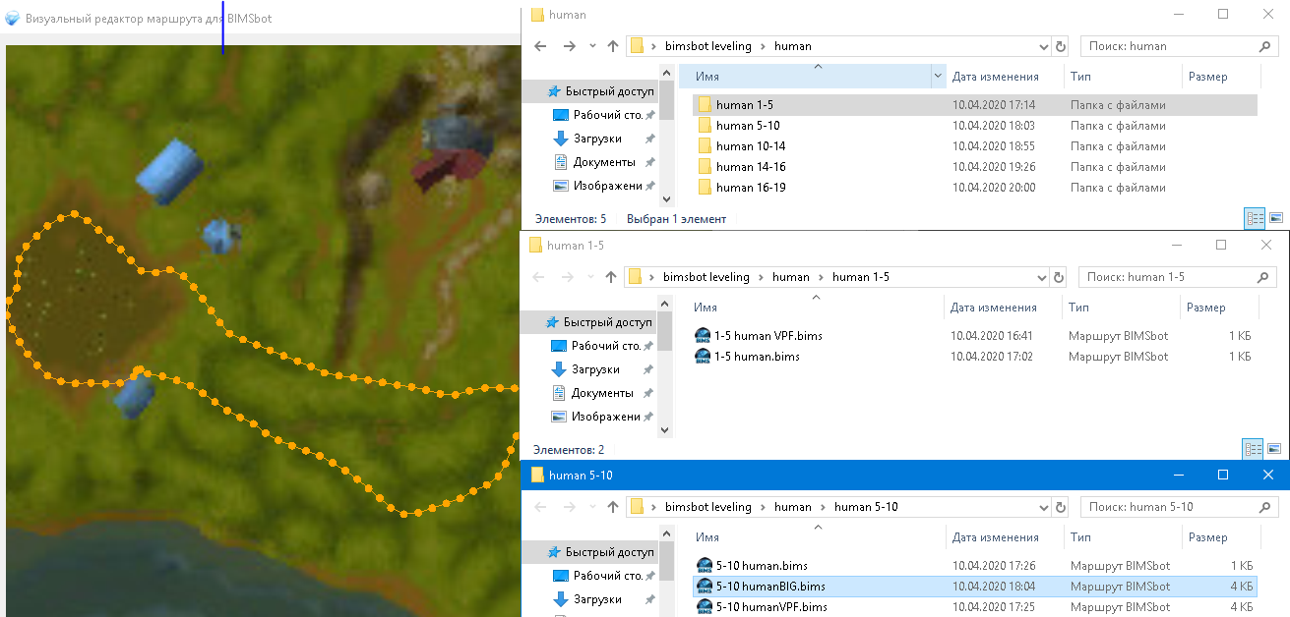
Task: Sort by Размер column in human 5-10 window
Action: 1207,537
